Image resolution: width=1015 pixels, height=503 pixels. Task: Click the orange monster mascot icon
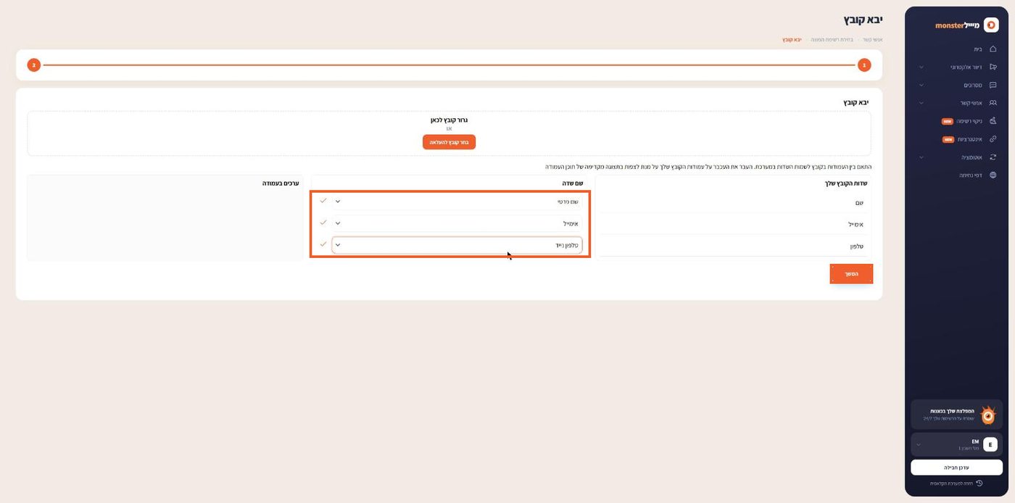987,415
